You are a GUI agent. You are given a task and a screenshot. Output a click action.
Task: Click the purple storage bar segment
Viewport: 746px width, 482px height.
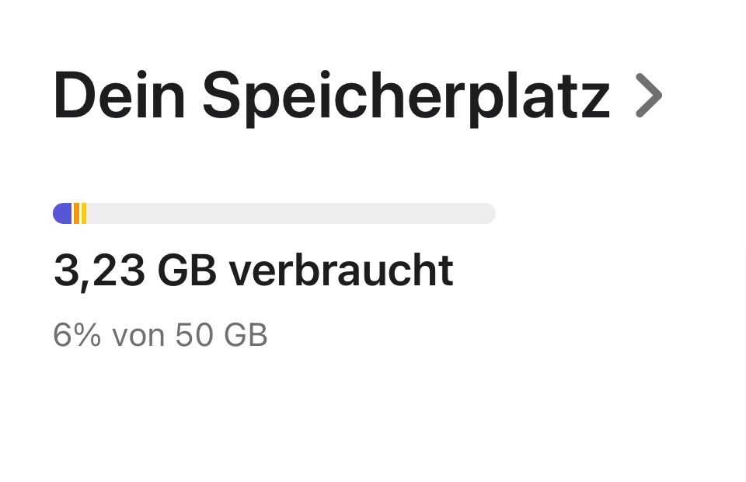click(63, 213)
